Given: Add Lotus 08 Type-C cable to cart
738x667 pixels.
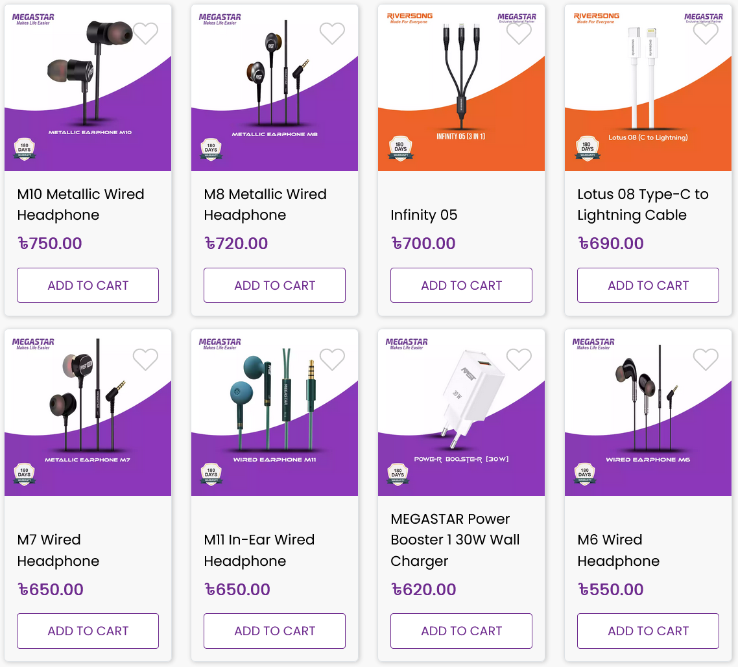Looking at the screenshot, I should point(648,285).
